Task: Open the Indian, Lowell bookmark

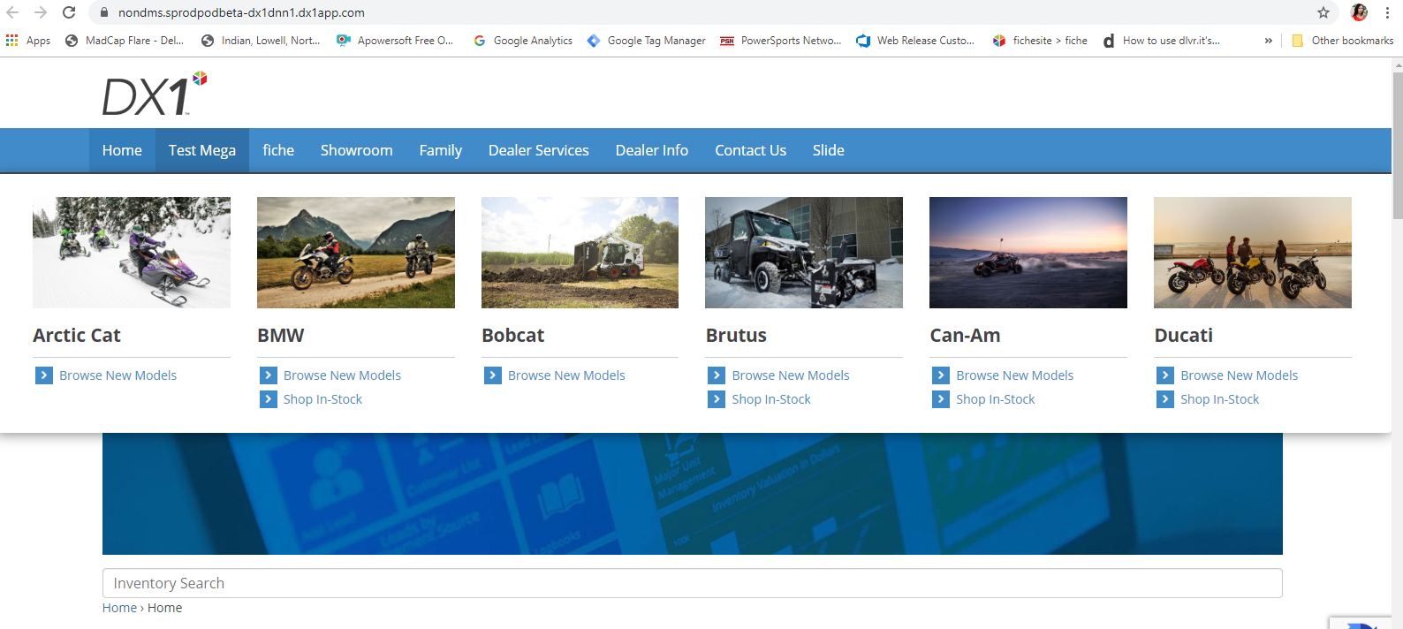Action: point(261,41)
